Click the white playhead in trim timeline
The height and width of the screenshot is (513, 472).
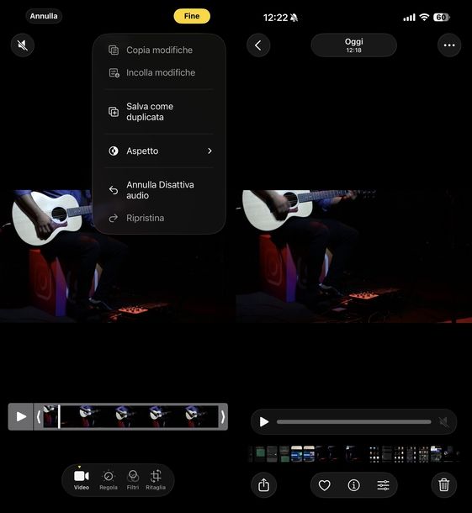coord(59,416)
